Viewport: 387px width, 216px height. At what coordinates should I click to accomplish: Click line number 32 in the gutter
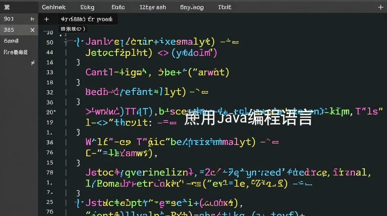pyautogui.click(x=50, y=92)
